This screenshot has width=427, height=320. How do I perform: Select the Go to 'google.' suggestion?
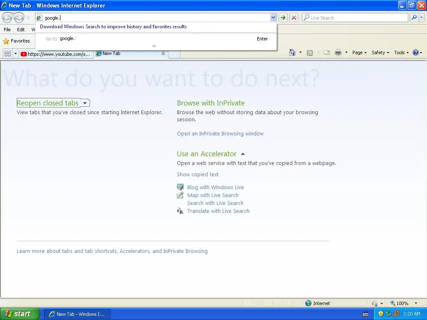pos(156,39)
